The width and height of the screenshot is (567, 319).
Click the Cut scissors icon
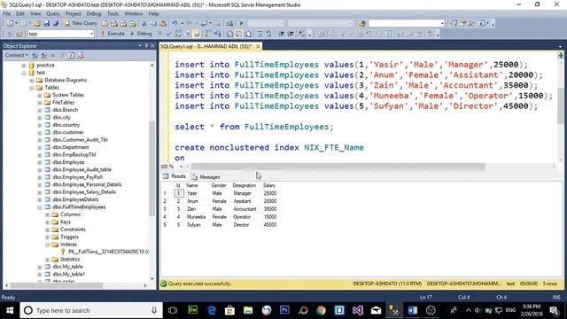point(144,24)
